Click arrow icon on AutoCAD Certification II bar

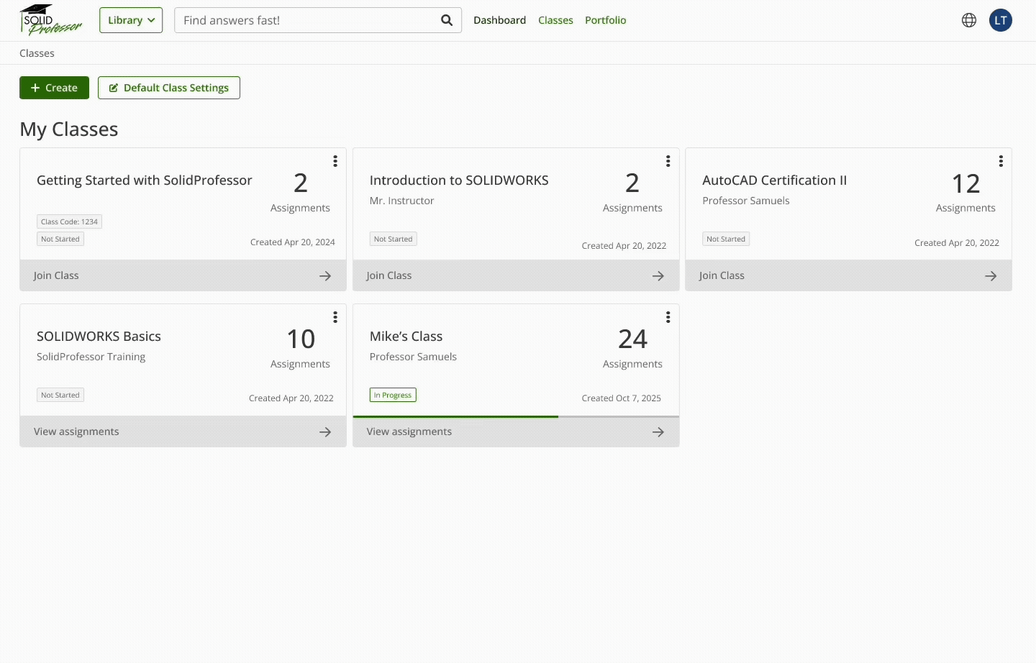tap(991, 276)
